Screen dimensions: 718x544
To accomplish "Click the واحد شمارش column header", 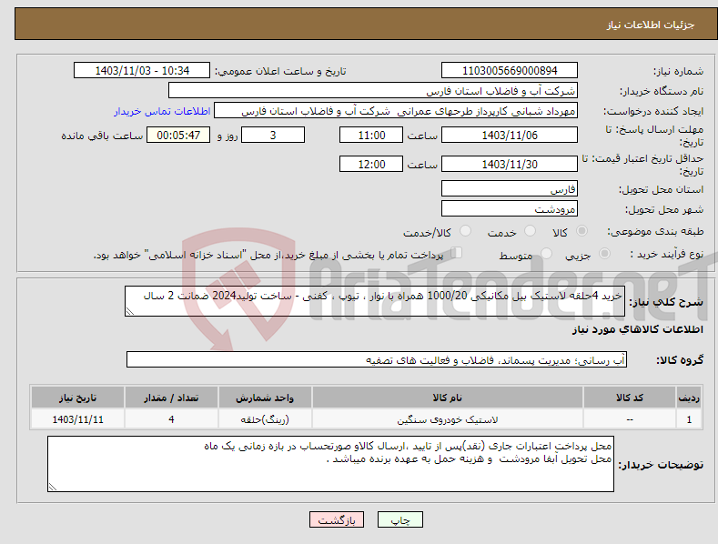I will 265,398.
